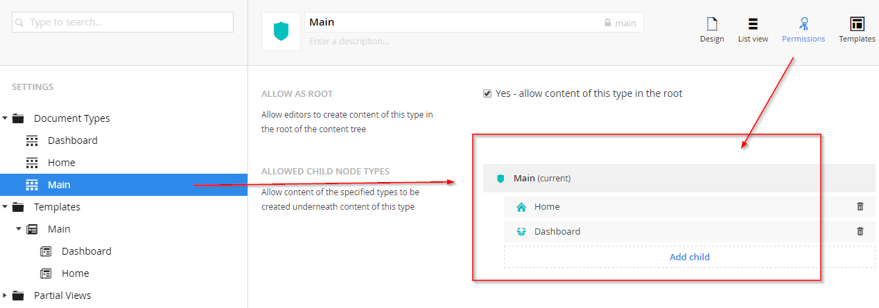Delete Home child node with trash icon

click(x=860, y=206)
